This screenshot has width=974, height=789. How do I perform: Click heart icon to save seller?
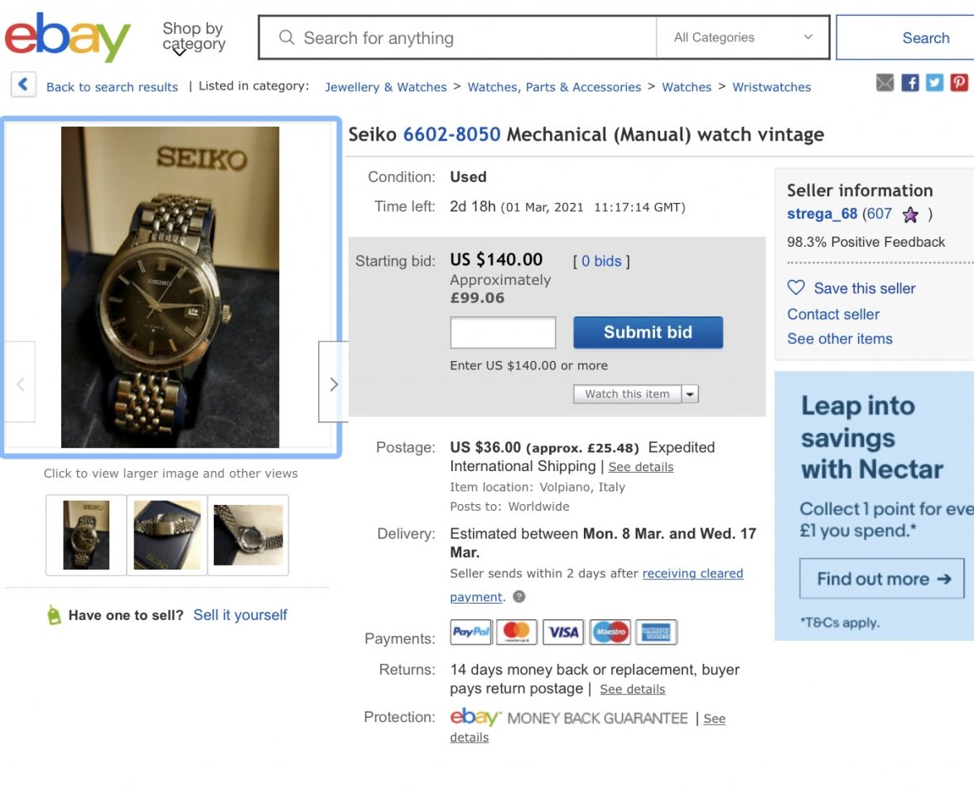(x=796, y=288)
